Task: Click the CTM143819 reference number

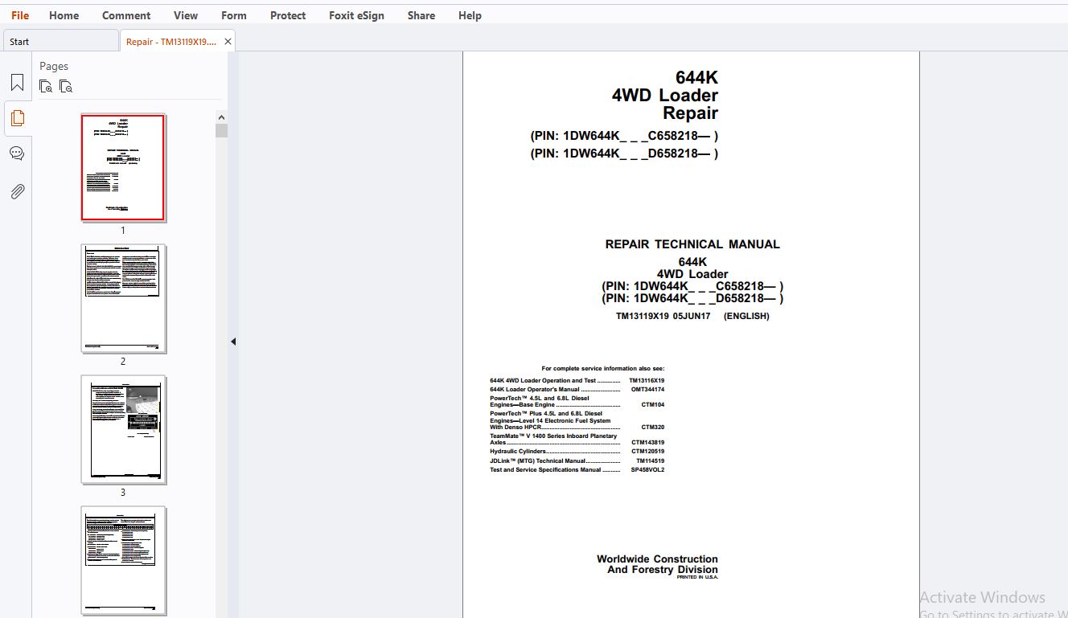Action: (647, 443)
